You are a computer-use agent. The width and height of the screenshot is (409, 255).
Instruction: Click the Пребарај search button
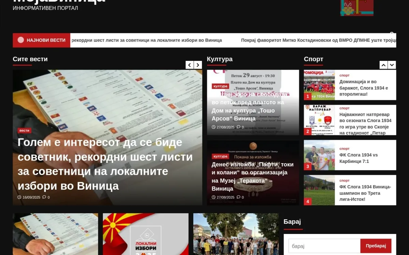pos(376,246)
